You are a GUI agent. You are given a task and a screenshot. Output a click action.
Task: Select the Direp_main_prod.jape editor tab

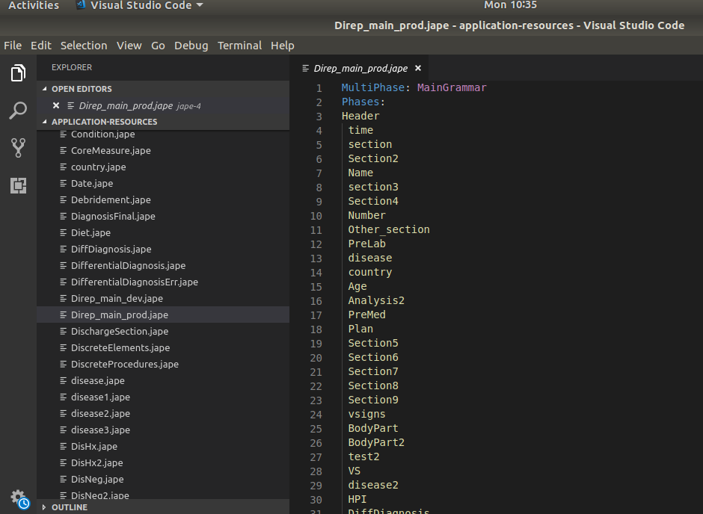click(360, 68)
